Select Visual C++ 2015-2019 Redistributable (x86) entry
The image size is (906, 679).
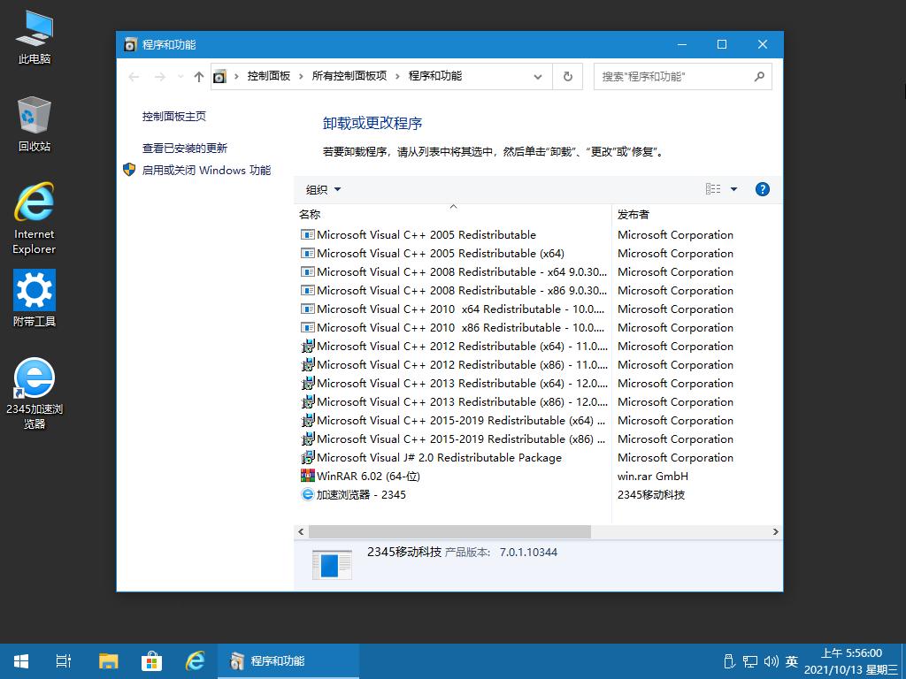click(x=454, y=439)
